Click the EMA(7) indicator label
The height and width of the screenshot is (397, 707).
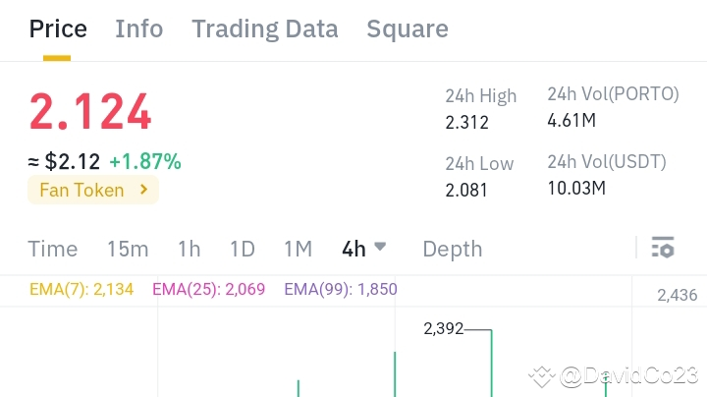82,289
